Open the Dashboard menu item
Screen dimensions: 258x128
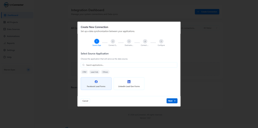pyautogui.click(x=13, y=15)
